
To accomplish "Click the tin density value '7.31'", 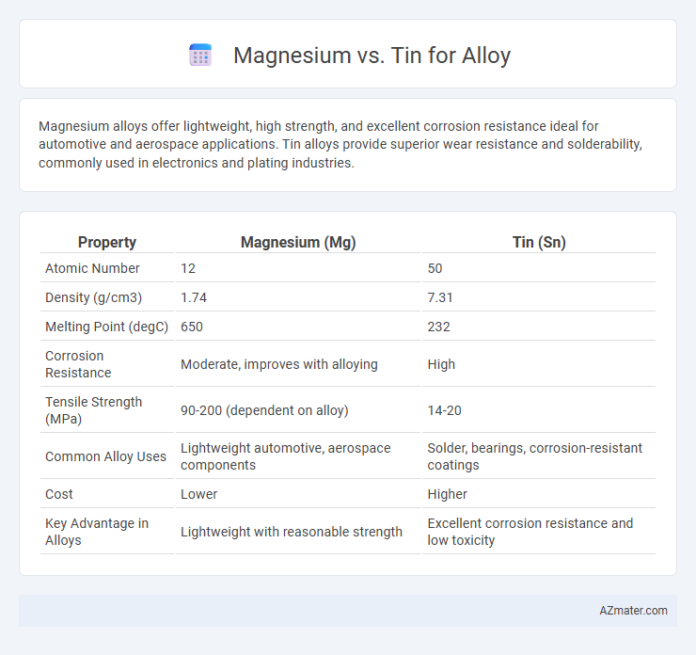I will [440, 297].
